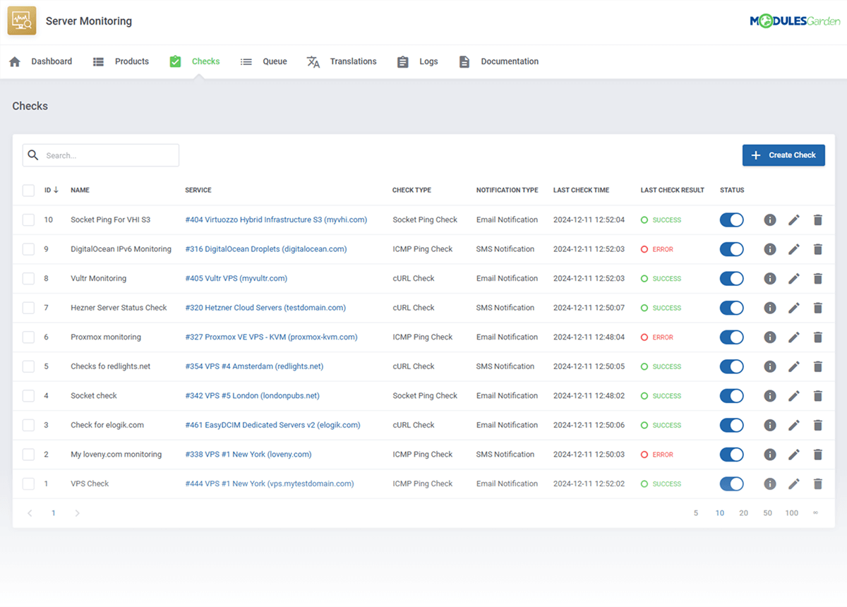Click the SUCCESS result for Vultr Monitoring
The width and height of the screenshot is (847, 607).
tap(661, 279)
